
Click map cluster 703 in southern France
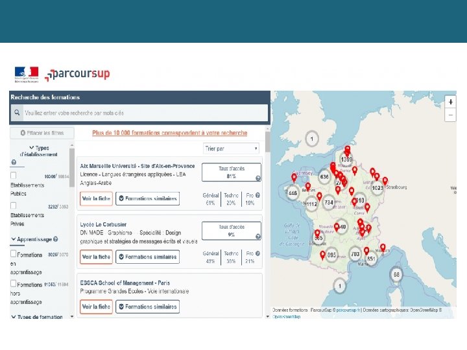click(355, 254)
